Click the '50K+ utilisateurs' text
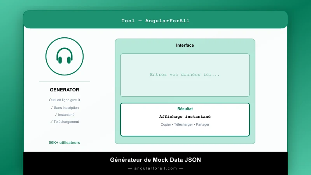This screenshot has width=311, height=175. [x=65, y=143]
